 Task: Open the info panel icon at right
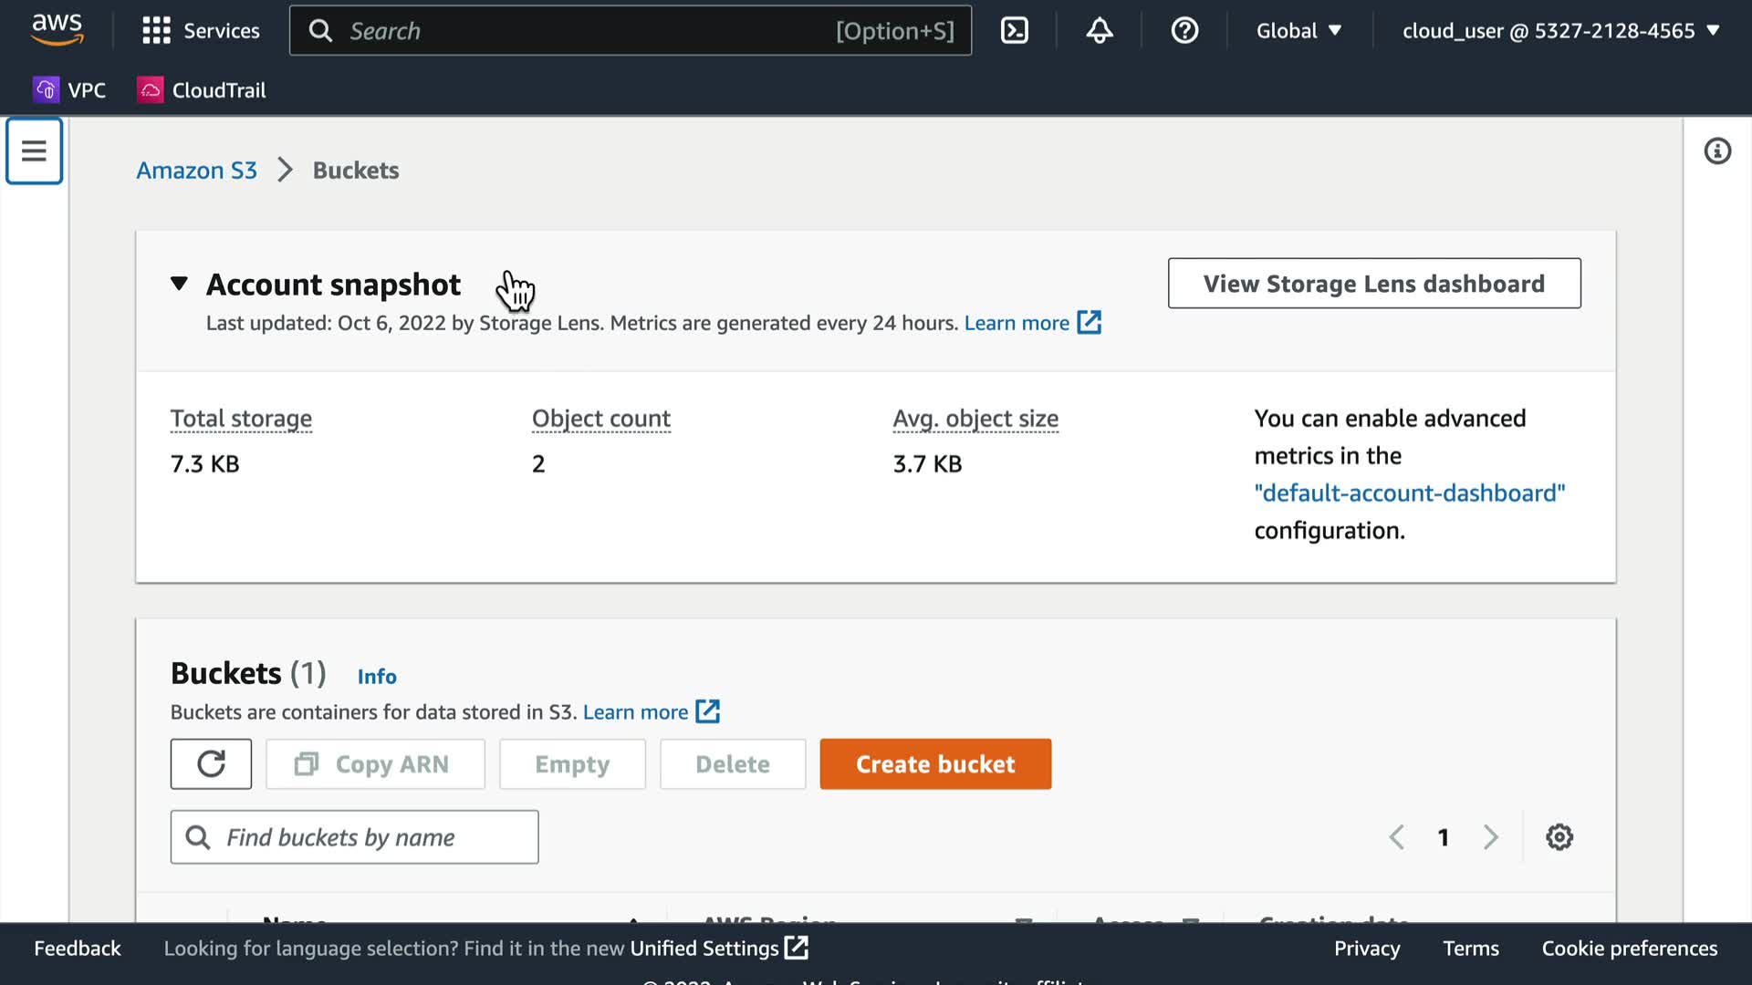coord(1716,151)
